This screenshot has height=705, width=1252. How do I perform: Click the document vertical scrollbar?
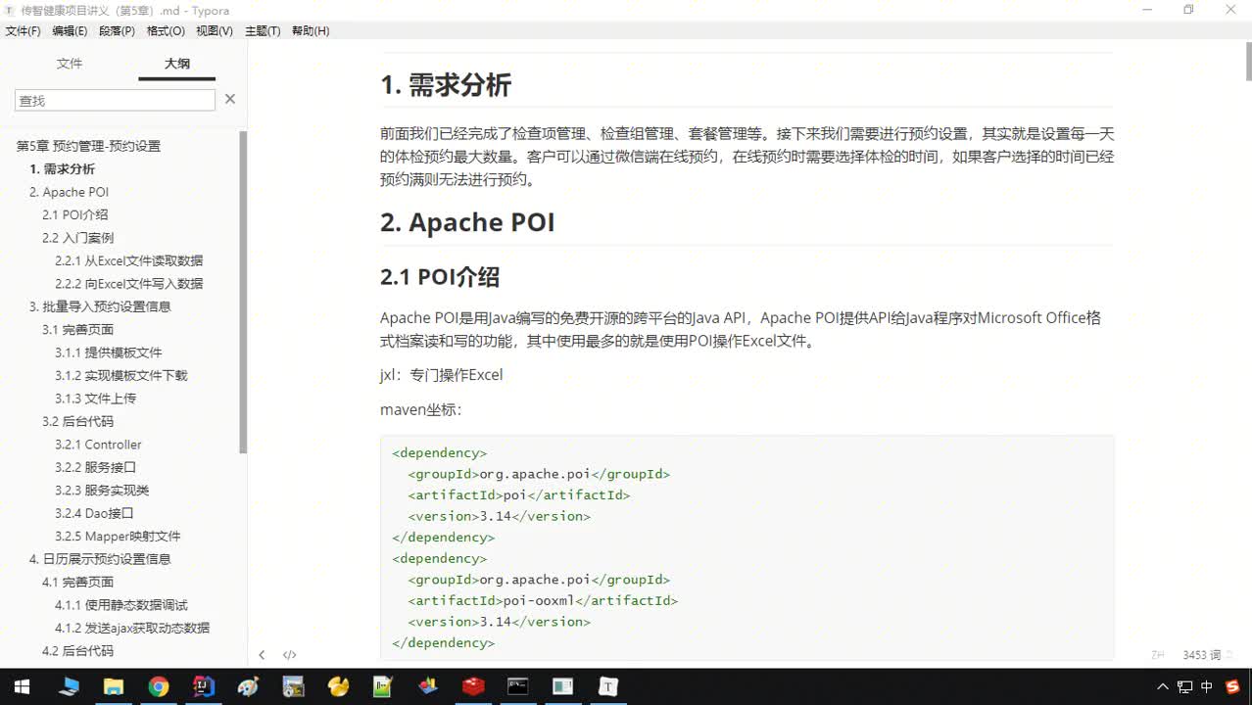1248,61
